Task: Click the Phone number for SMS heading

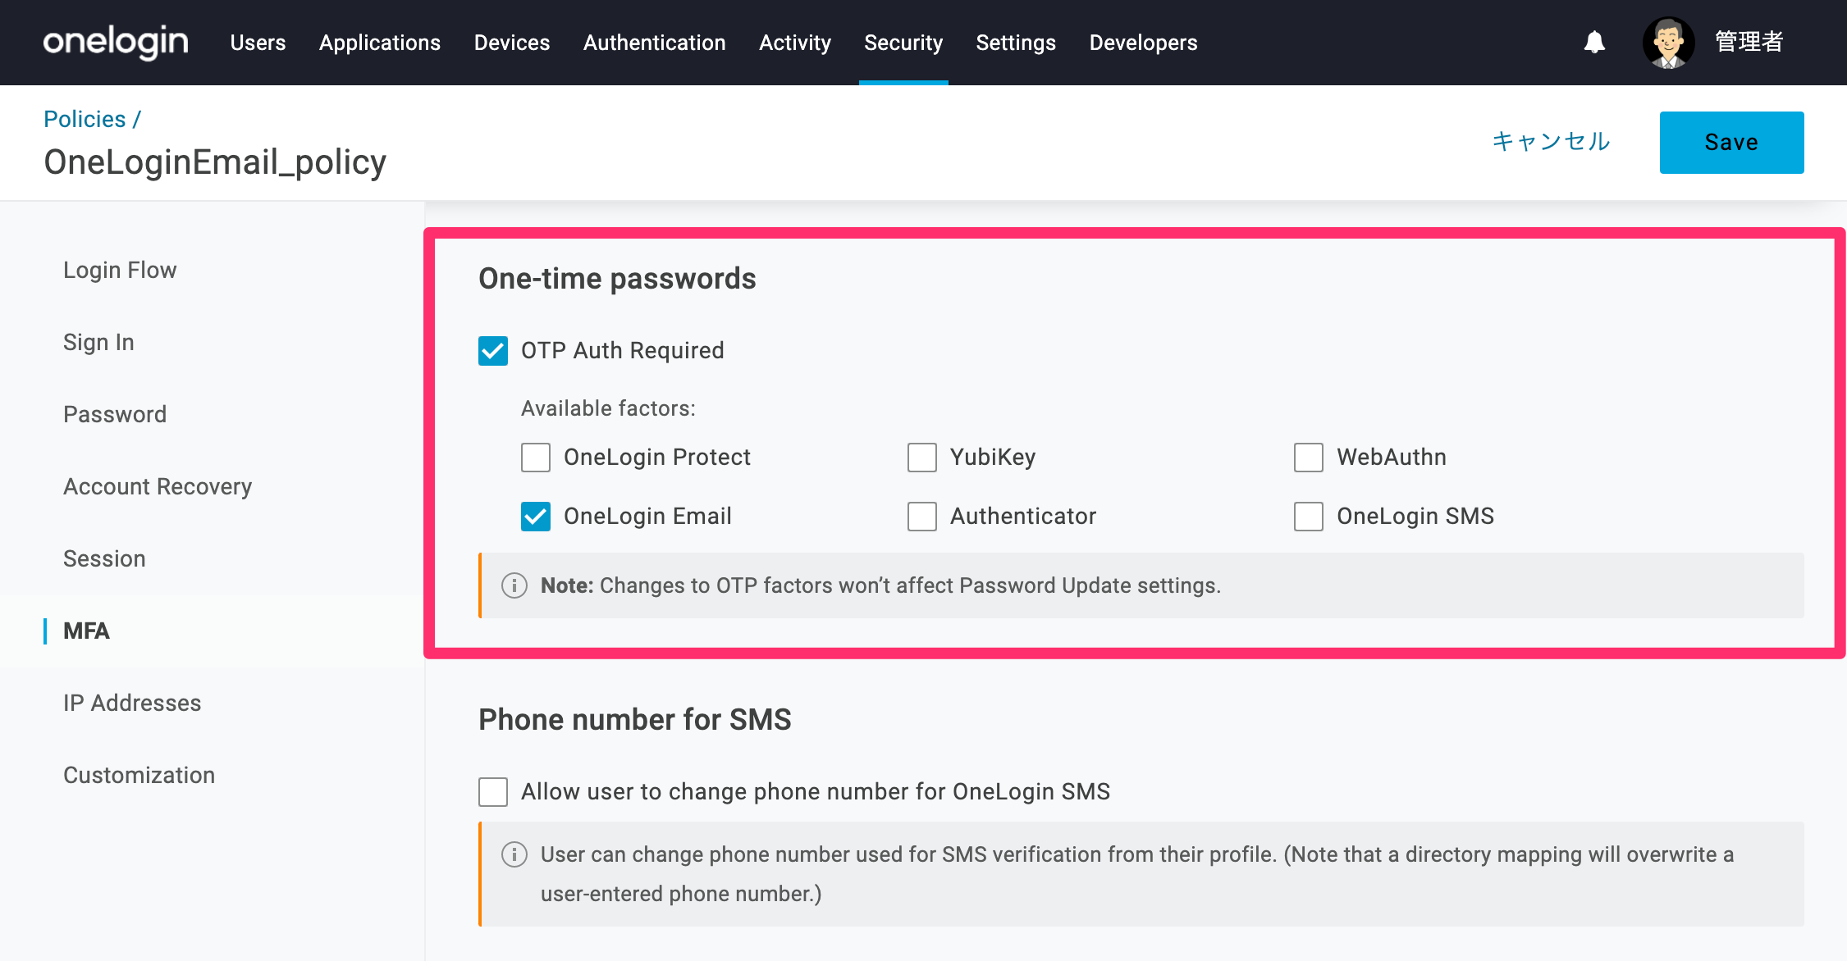Action: click(x=635, y=719)
